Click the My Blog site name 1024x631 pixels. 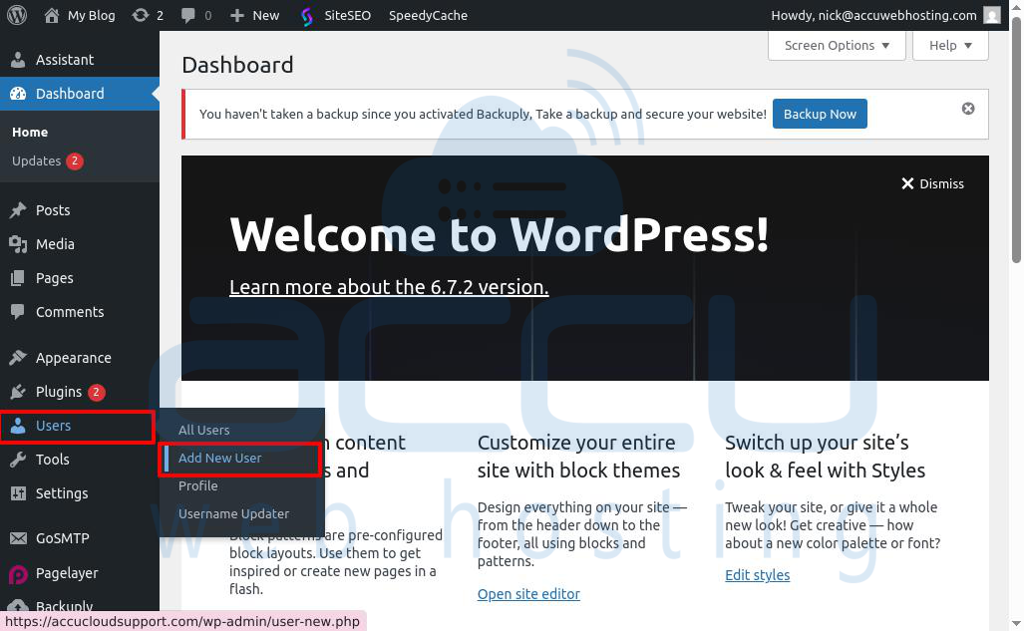point(92,15)
